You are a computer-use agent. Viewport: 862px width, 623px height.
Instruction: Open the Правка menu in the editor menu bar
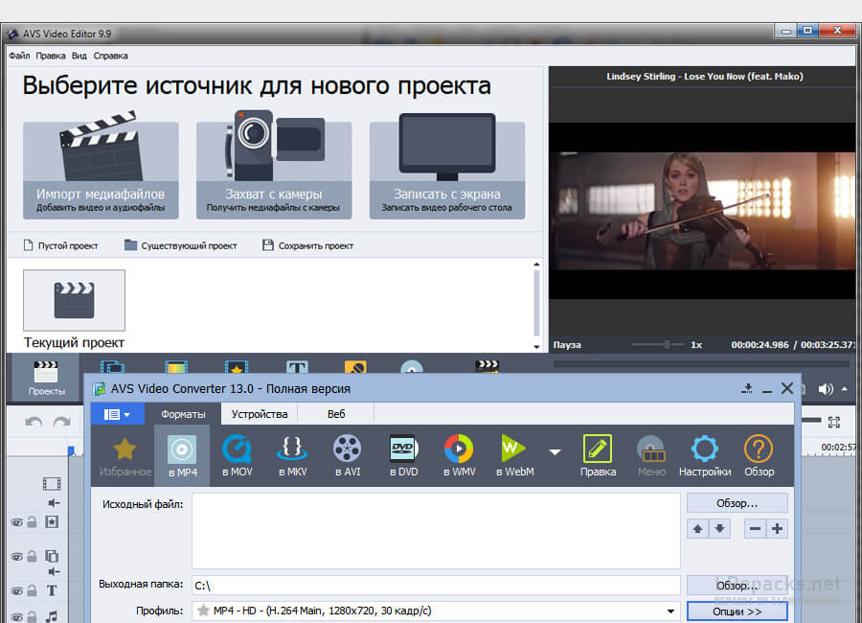51,56
